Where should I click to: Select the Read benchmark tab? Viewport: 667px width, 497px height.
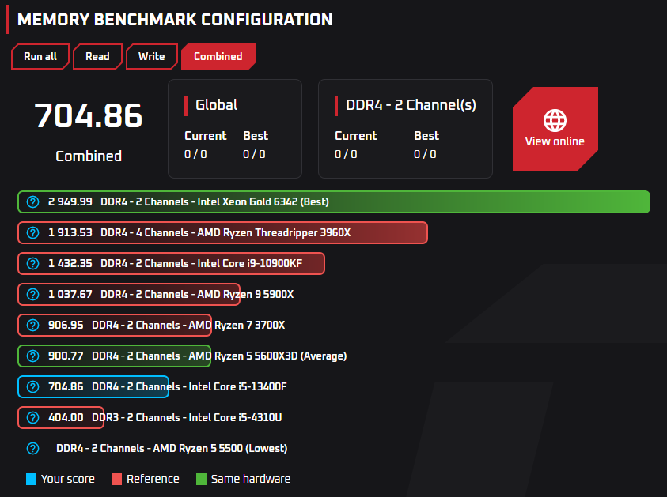[97, 57]
